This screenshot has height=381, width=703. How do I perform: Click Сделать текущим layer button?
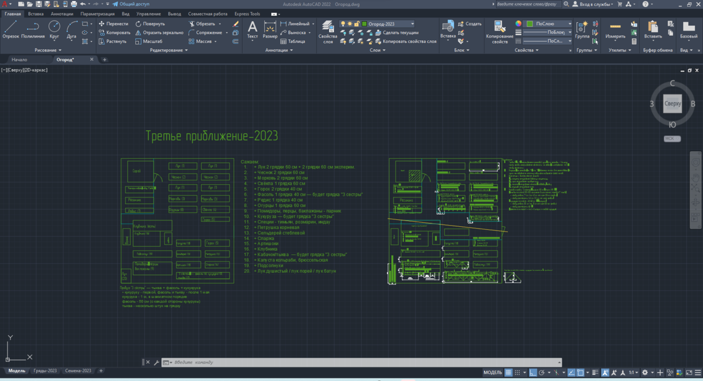396,33
